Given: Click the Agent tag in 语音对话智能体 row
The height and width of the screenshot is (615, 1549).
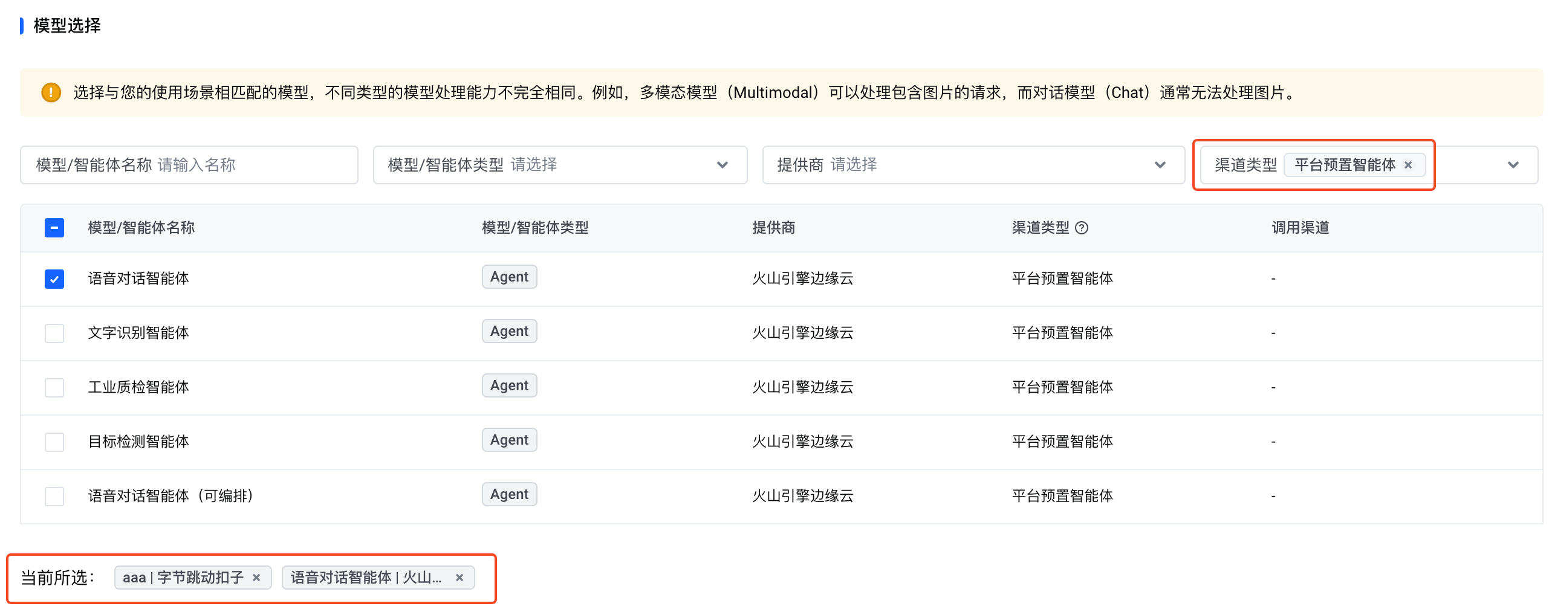Looking at the screenshot, I should 509,277.
